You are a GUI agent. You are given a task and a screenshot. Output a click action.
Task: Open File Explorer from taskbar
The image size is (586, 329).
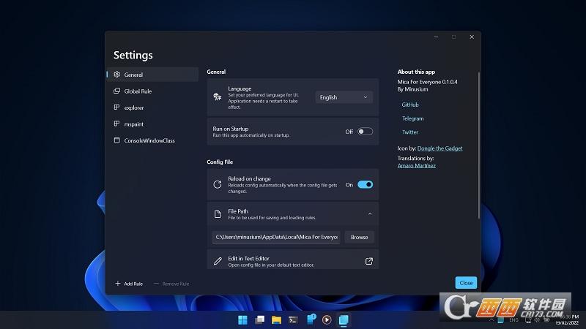tap(277, 319)
